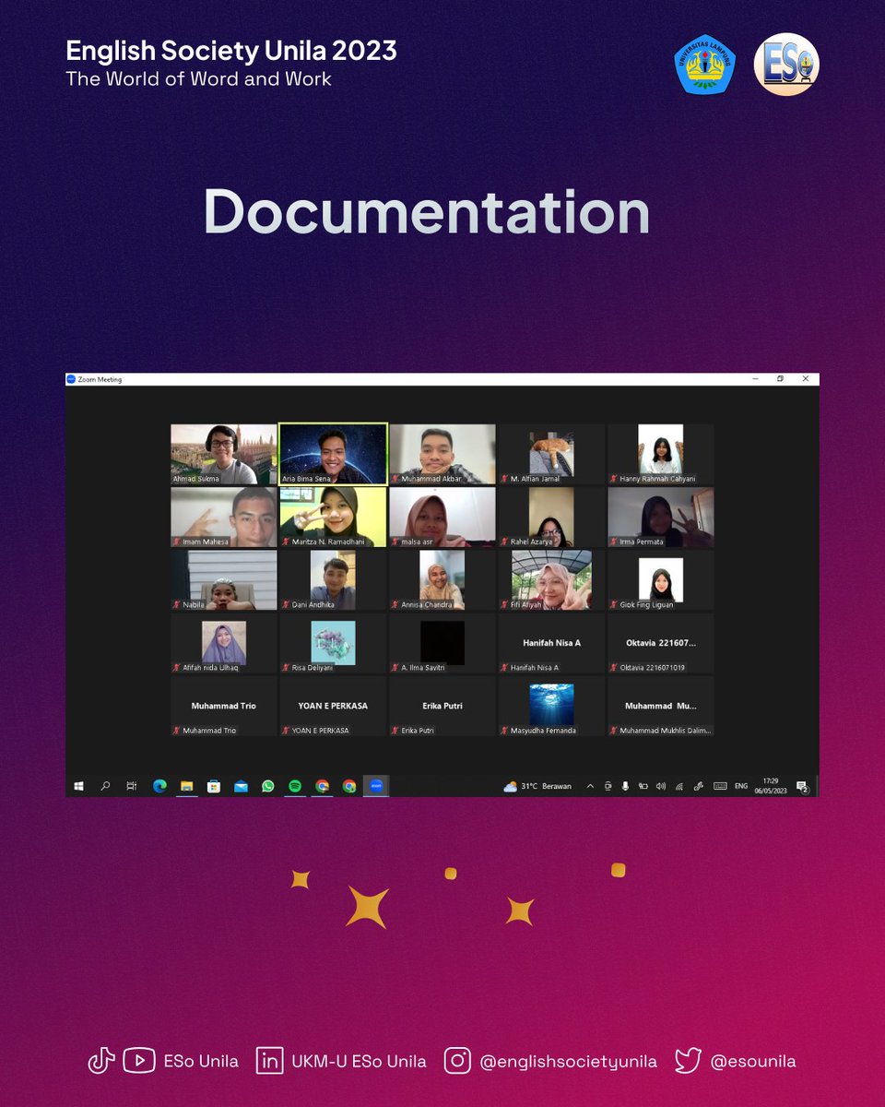This screenshot has width=885, height=1107.
Task: Select Muhammad Trio's tile
Action: pyautogui.click(x=224, y=706)
